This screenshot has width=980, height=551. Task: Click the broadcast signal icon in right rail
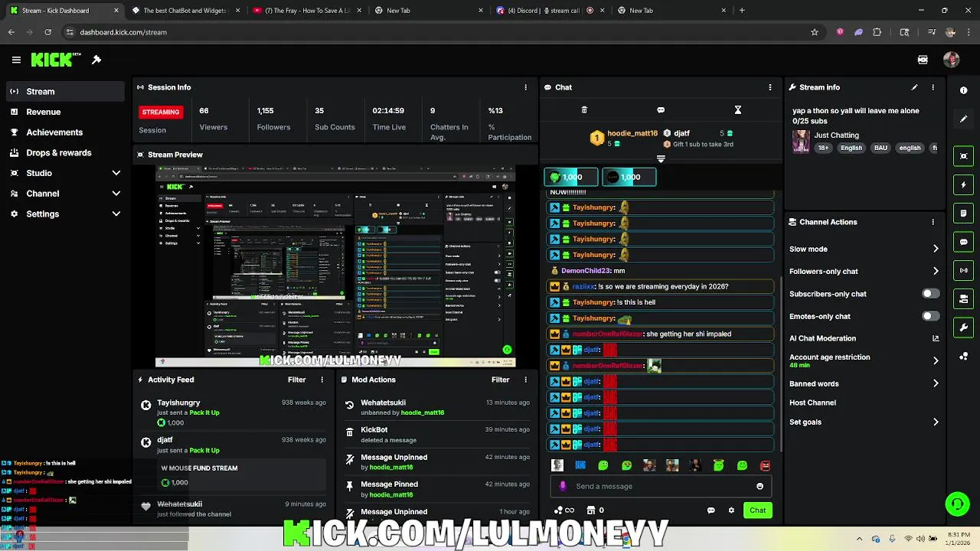(x=964, y=270)
